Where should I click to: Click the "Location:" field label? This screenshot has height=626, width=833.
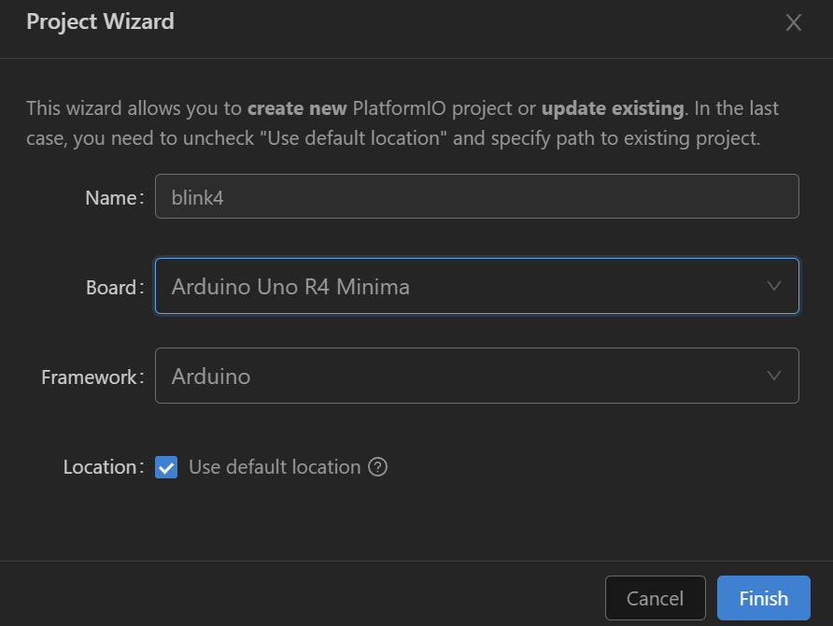pos(103,467)
